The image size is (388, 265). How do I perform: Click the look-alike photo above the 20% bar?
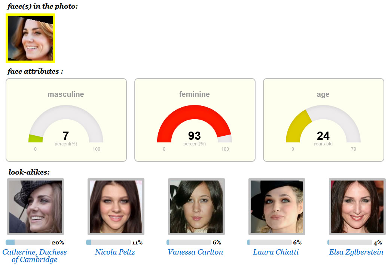36,207
